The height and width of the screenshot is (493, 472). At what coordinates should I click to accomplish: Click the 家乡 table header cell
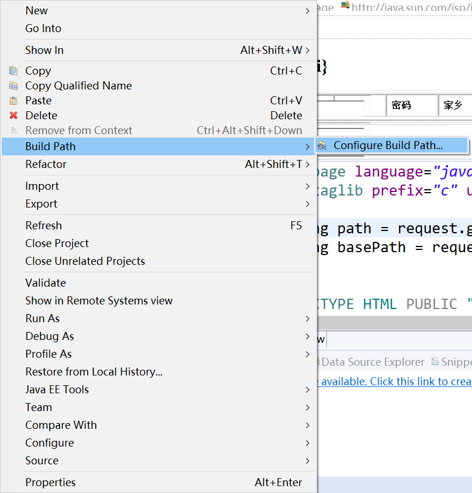click(x=455, y=105)
